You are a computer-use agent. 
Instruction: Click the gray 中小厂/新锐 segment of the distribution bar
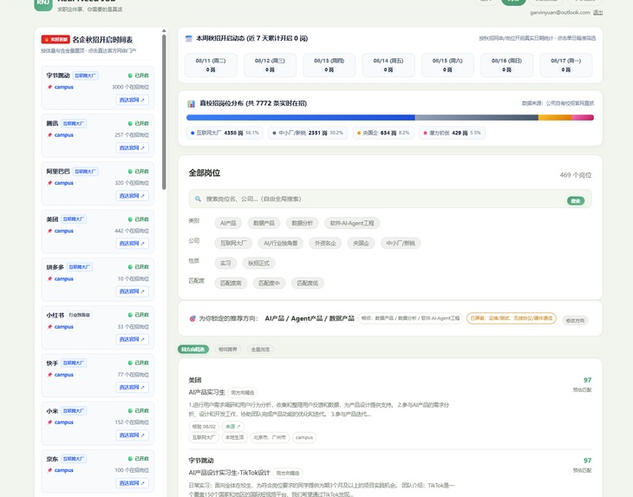click(477, 117)
